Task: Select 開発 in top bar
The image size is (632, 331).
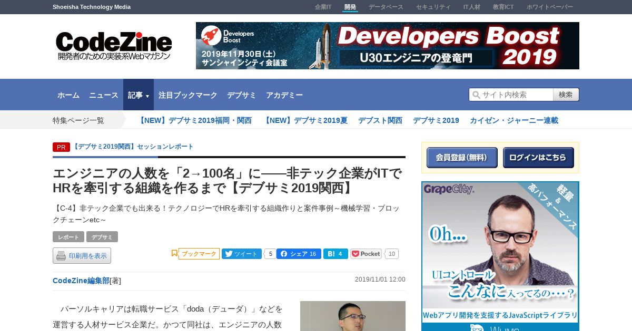Action: pyautogui.click(x=350, y=7)
